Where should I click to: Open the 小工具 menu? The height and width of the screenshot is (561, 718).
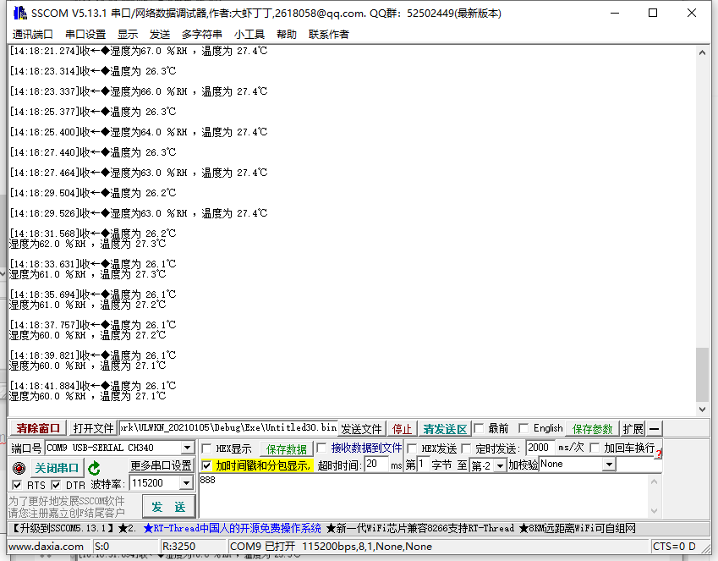(x=249, y=35)
